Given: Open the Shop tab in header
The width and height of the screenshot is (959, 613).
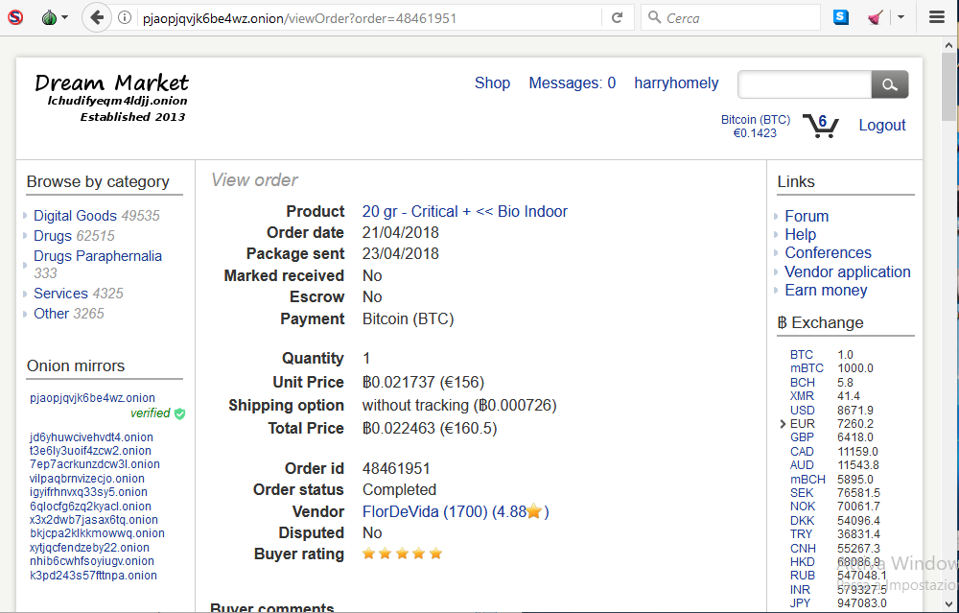Looking at the screenshot, I should [x=492, y=83].
